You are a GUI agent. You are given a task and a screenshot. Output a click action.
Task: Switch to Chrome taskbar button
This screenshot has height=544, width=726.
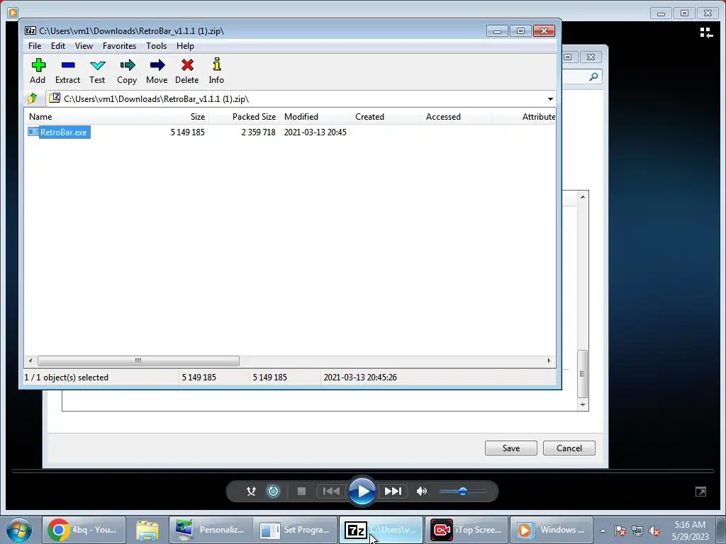[84, 530]
